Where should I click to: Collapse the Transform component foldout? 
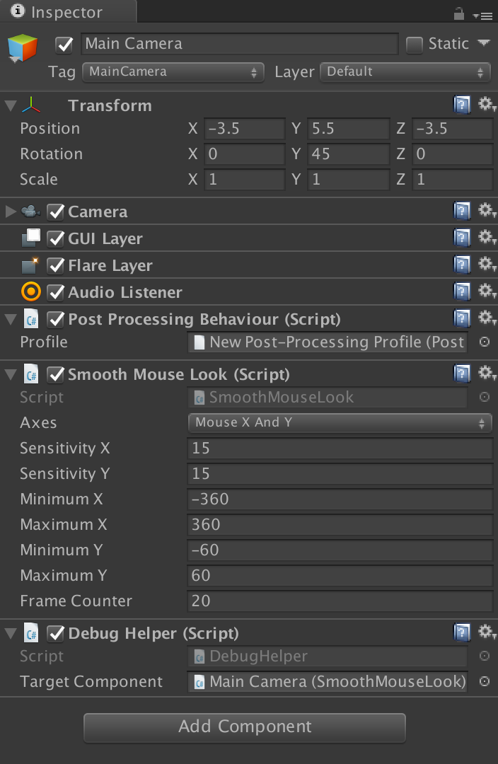click(11, 105)
